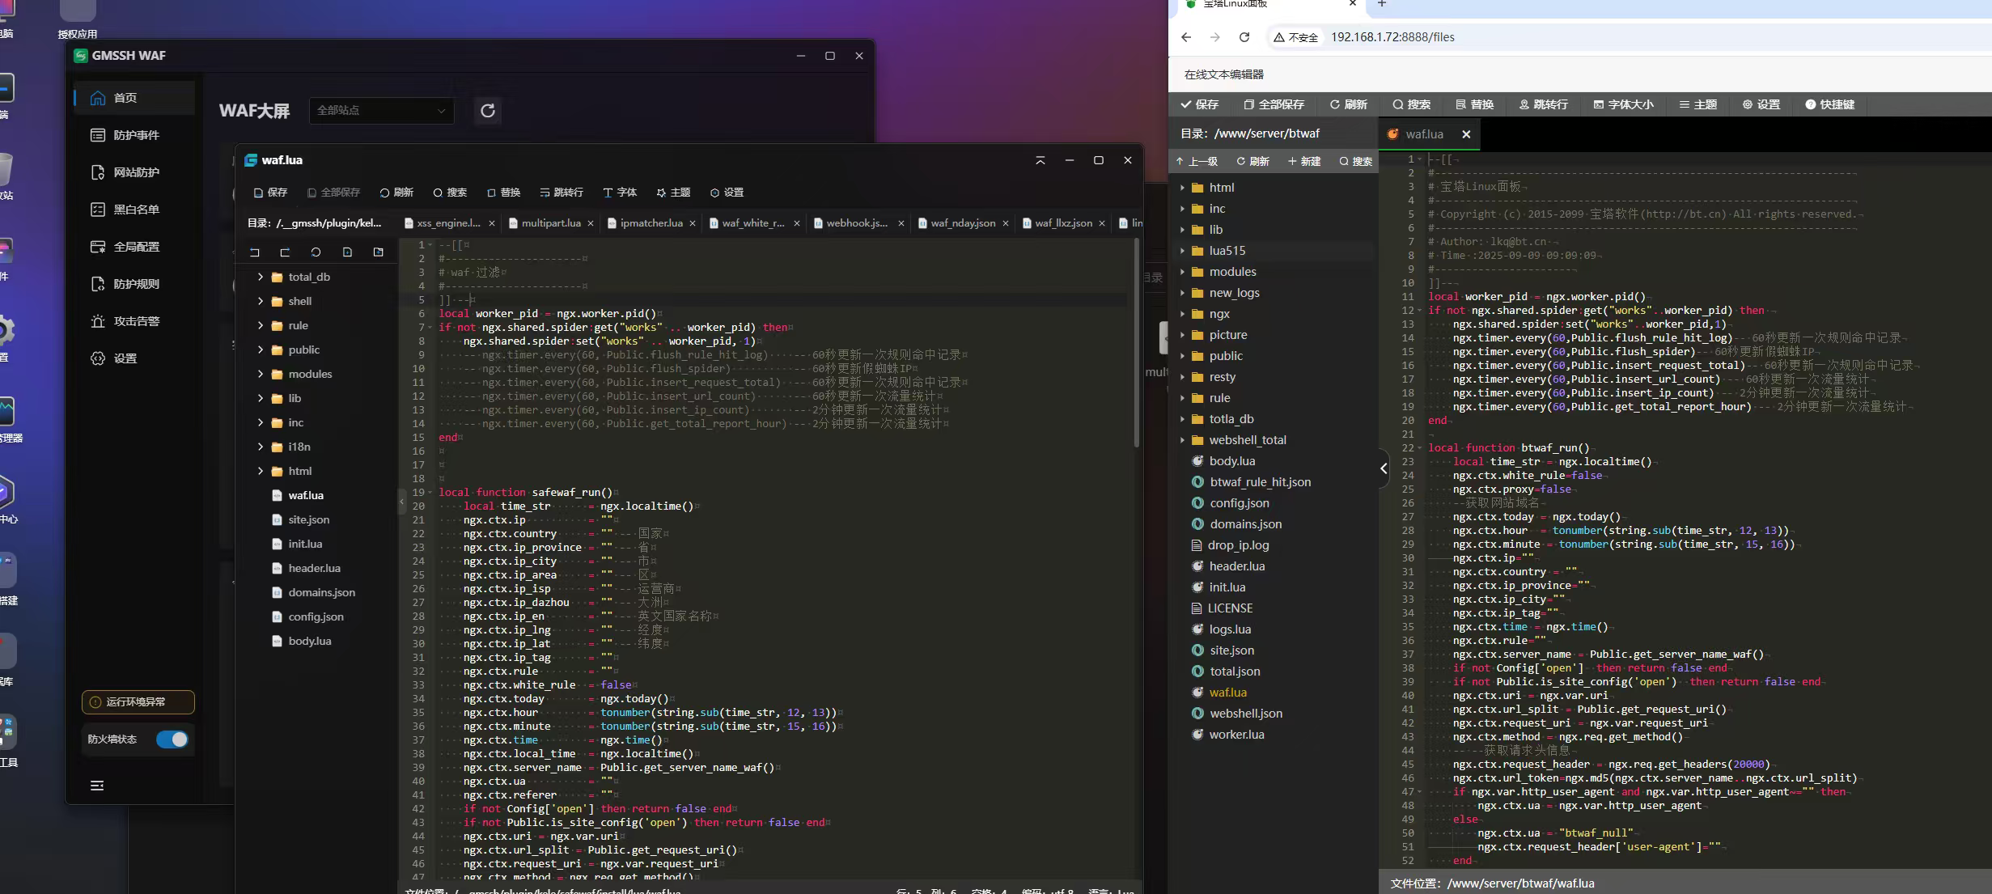Toggle the firewall status switch

point(172,739)
